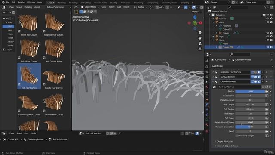Open the File menu
Viewport: 275px width, 155px height.
[8, 3]
